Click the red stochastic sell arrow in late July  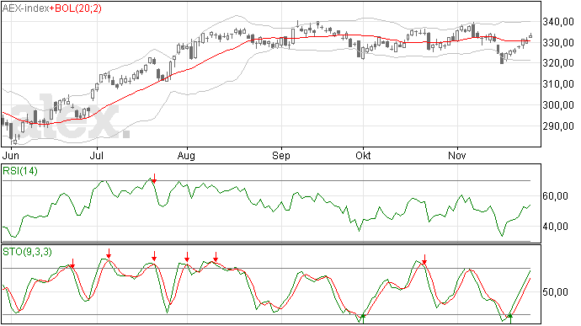(x=154, y=256)
